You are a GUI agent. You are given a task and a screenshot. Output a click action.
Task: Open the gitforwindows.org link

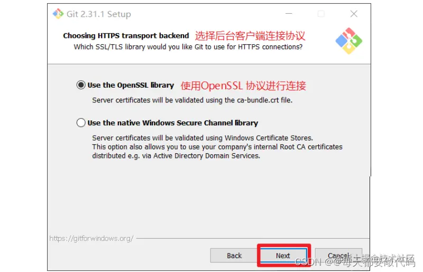[91, 238]
